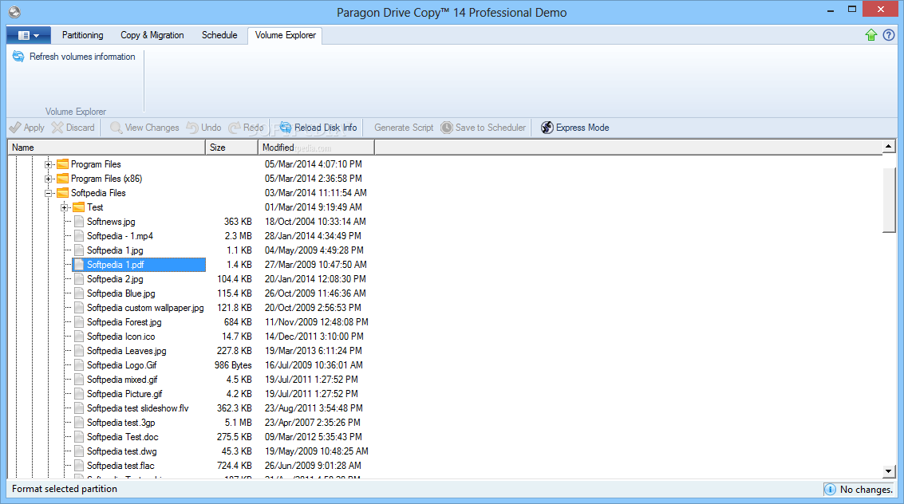Sort by the Name column header
This screenshot has width=904, height=504.
(107, 148)
